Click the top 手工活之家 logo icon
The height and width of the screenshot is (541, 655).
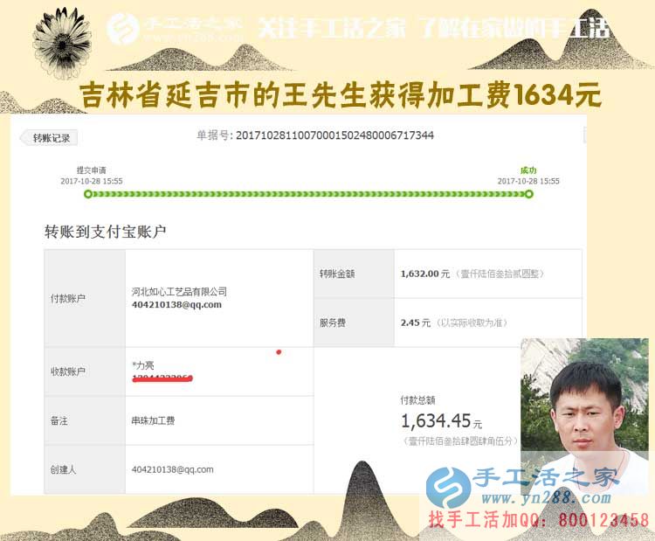pyautogui.click(x=124, y=28)
